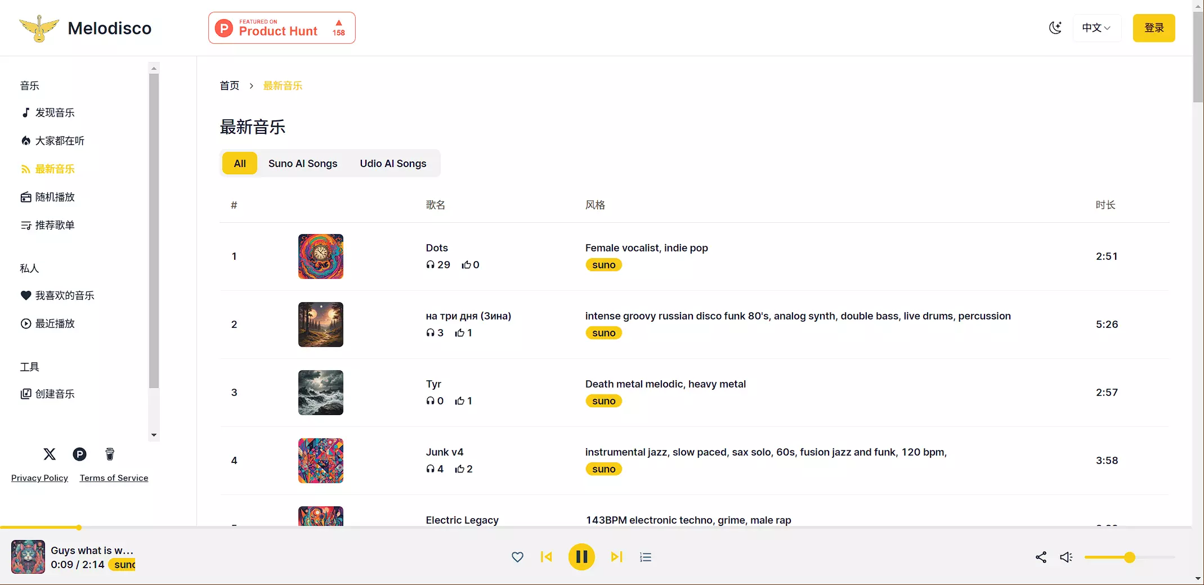Click the Dots song cover thumbnail
This screenshot has height=585, width=1204.
tap(320, 256)
